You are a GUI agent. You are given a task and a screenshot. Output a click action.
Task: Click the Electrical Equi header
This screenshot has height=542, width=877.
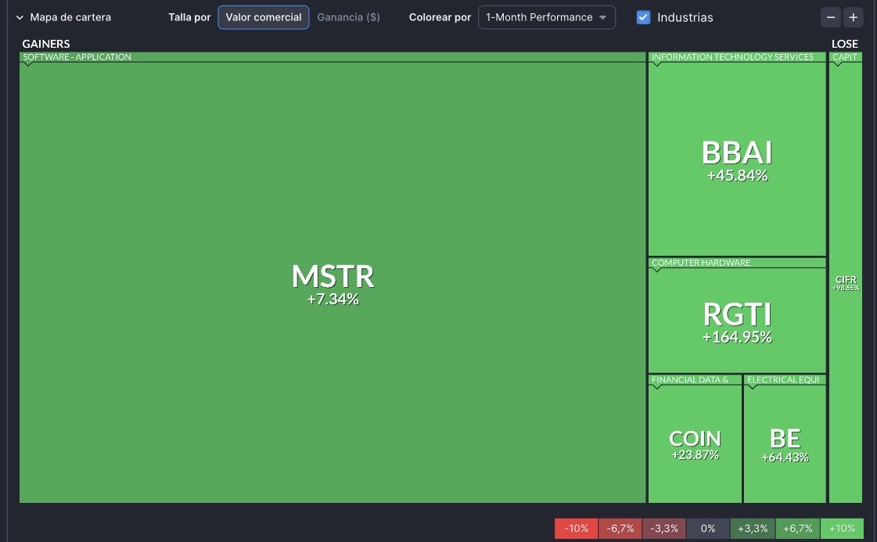[x=785, y=380]
